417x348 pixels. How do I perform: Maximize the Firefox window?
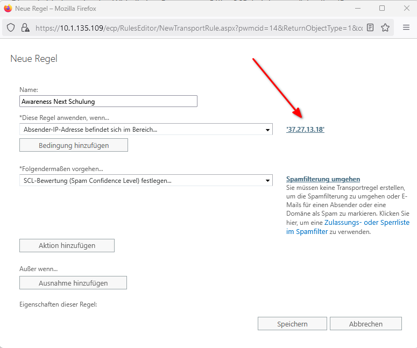point(382,9)
